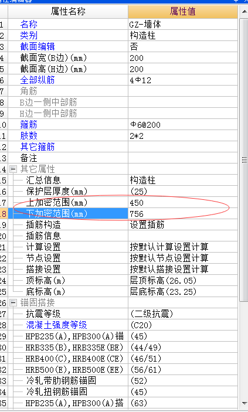Select the H边一侧中部筋 row label
Image resolution: width=248 pixels, height=412 pixels.
pyautogui.click(x=49, y=113)
